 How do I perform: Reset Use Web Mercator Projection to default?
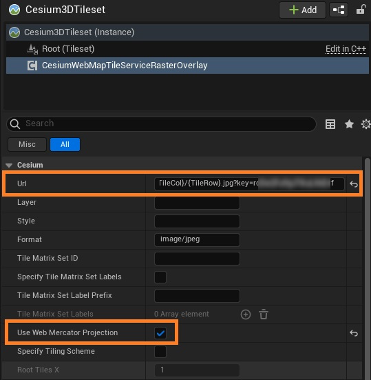tap(354, 333)
